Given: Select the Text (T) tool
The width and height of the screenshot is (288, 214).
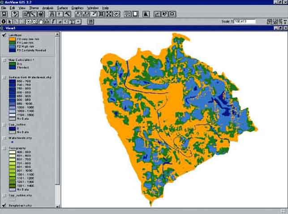Looking at the screenshot, I should pyautogui.click(x=71, y=21).
